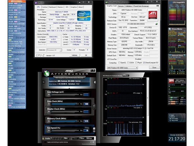Click the Apply button in Afterburner

pos(75,138)
